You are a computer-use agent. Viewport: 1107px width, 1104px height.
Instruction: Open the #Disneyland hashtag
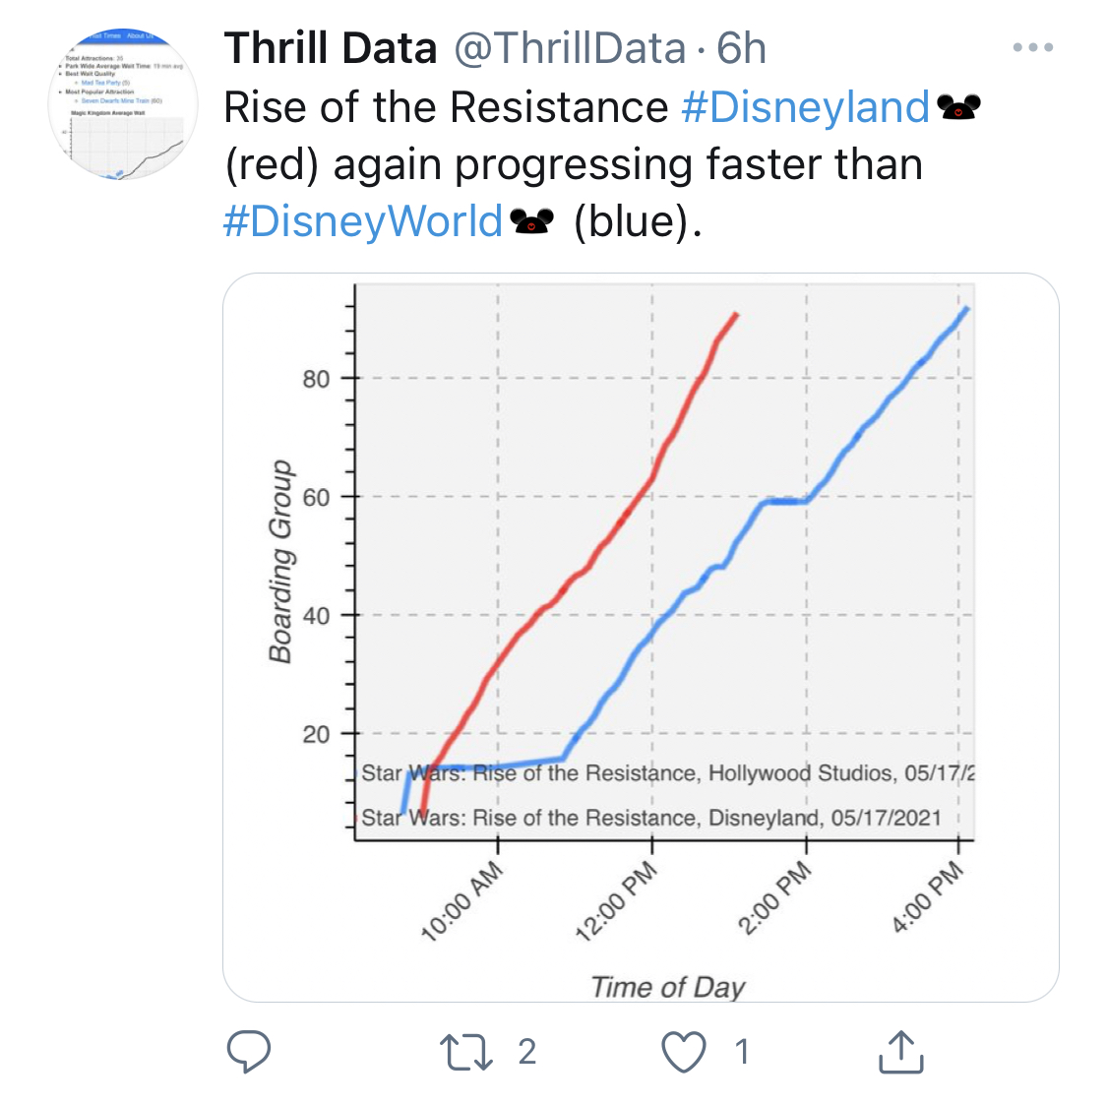point(805,107)
